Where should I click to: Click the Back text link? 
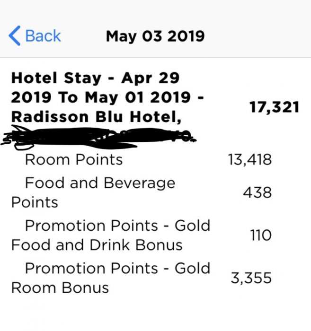43,36
